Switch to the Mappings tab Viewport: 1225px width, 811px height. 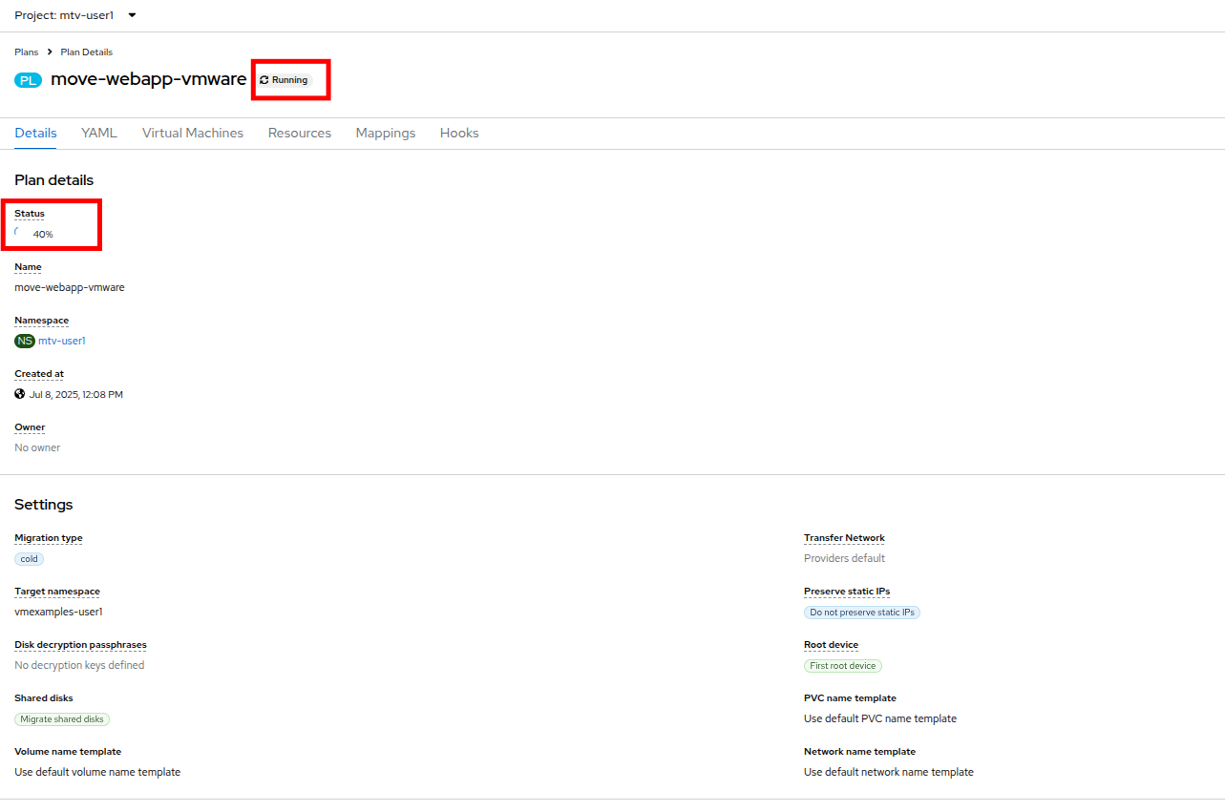coord(386,134)
